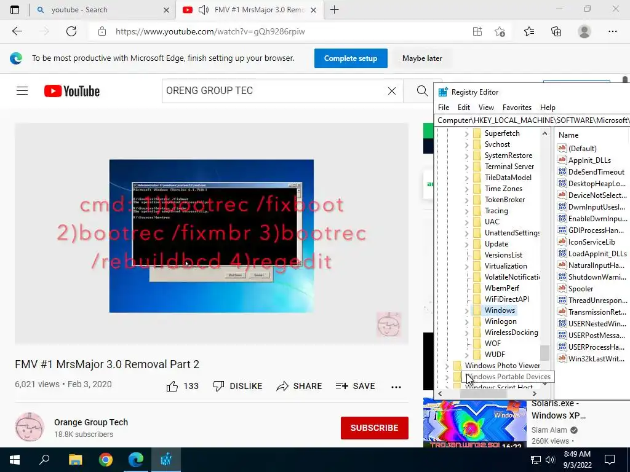630x472 pixels.
Task: Open Windows Start menu
Action: click(15, 460)
